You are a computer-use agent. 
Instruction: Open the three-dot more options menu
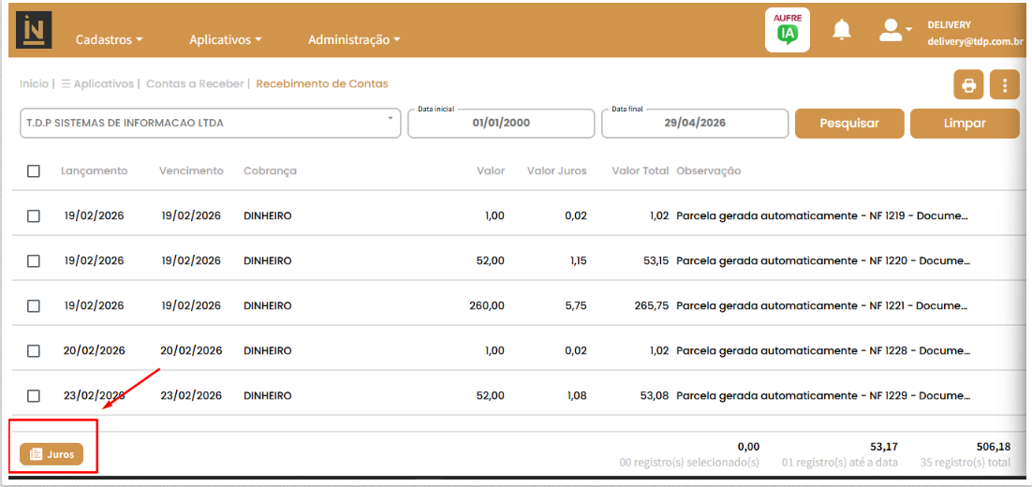(x=1004, y=85)
